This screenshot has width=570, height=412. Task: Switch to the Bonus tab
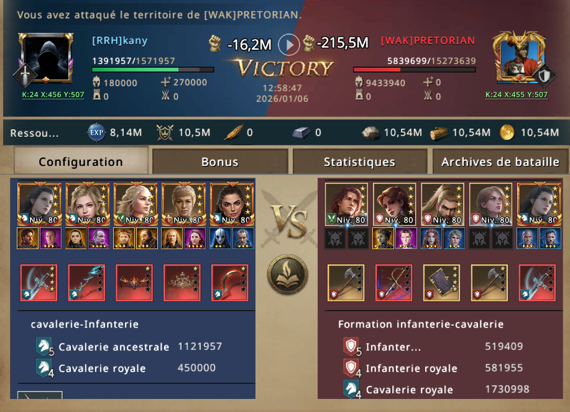point(220,162)
